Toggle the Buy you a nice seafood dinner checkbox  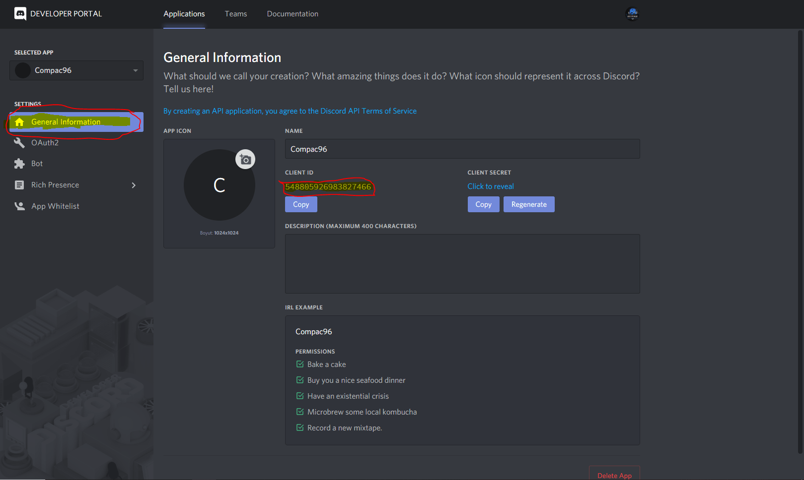300,380
